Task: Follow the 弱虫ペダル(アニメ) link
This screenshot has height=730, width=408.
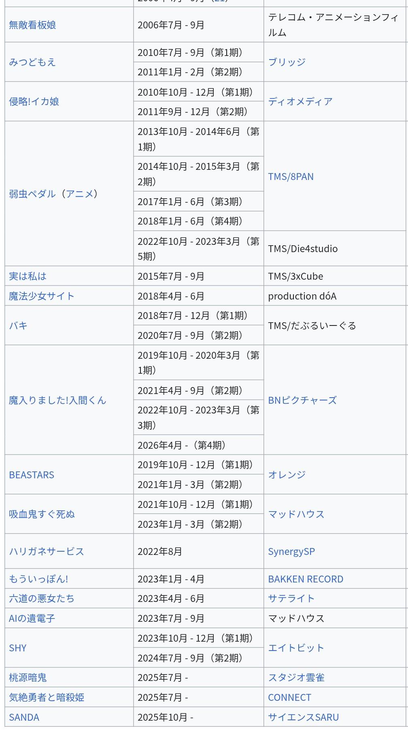Action: 53,194
